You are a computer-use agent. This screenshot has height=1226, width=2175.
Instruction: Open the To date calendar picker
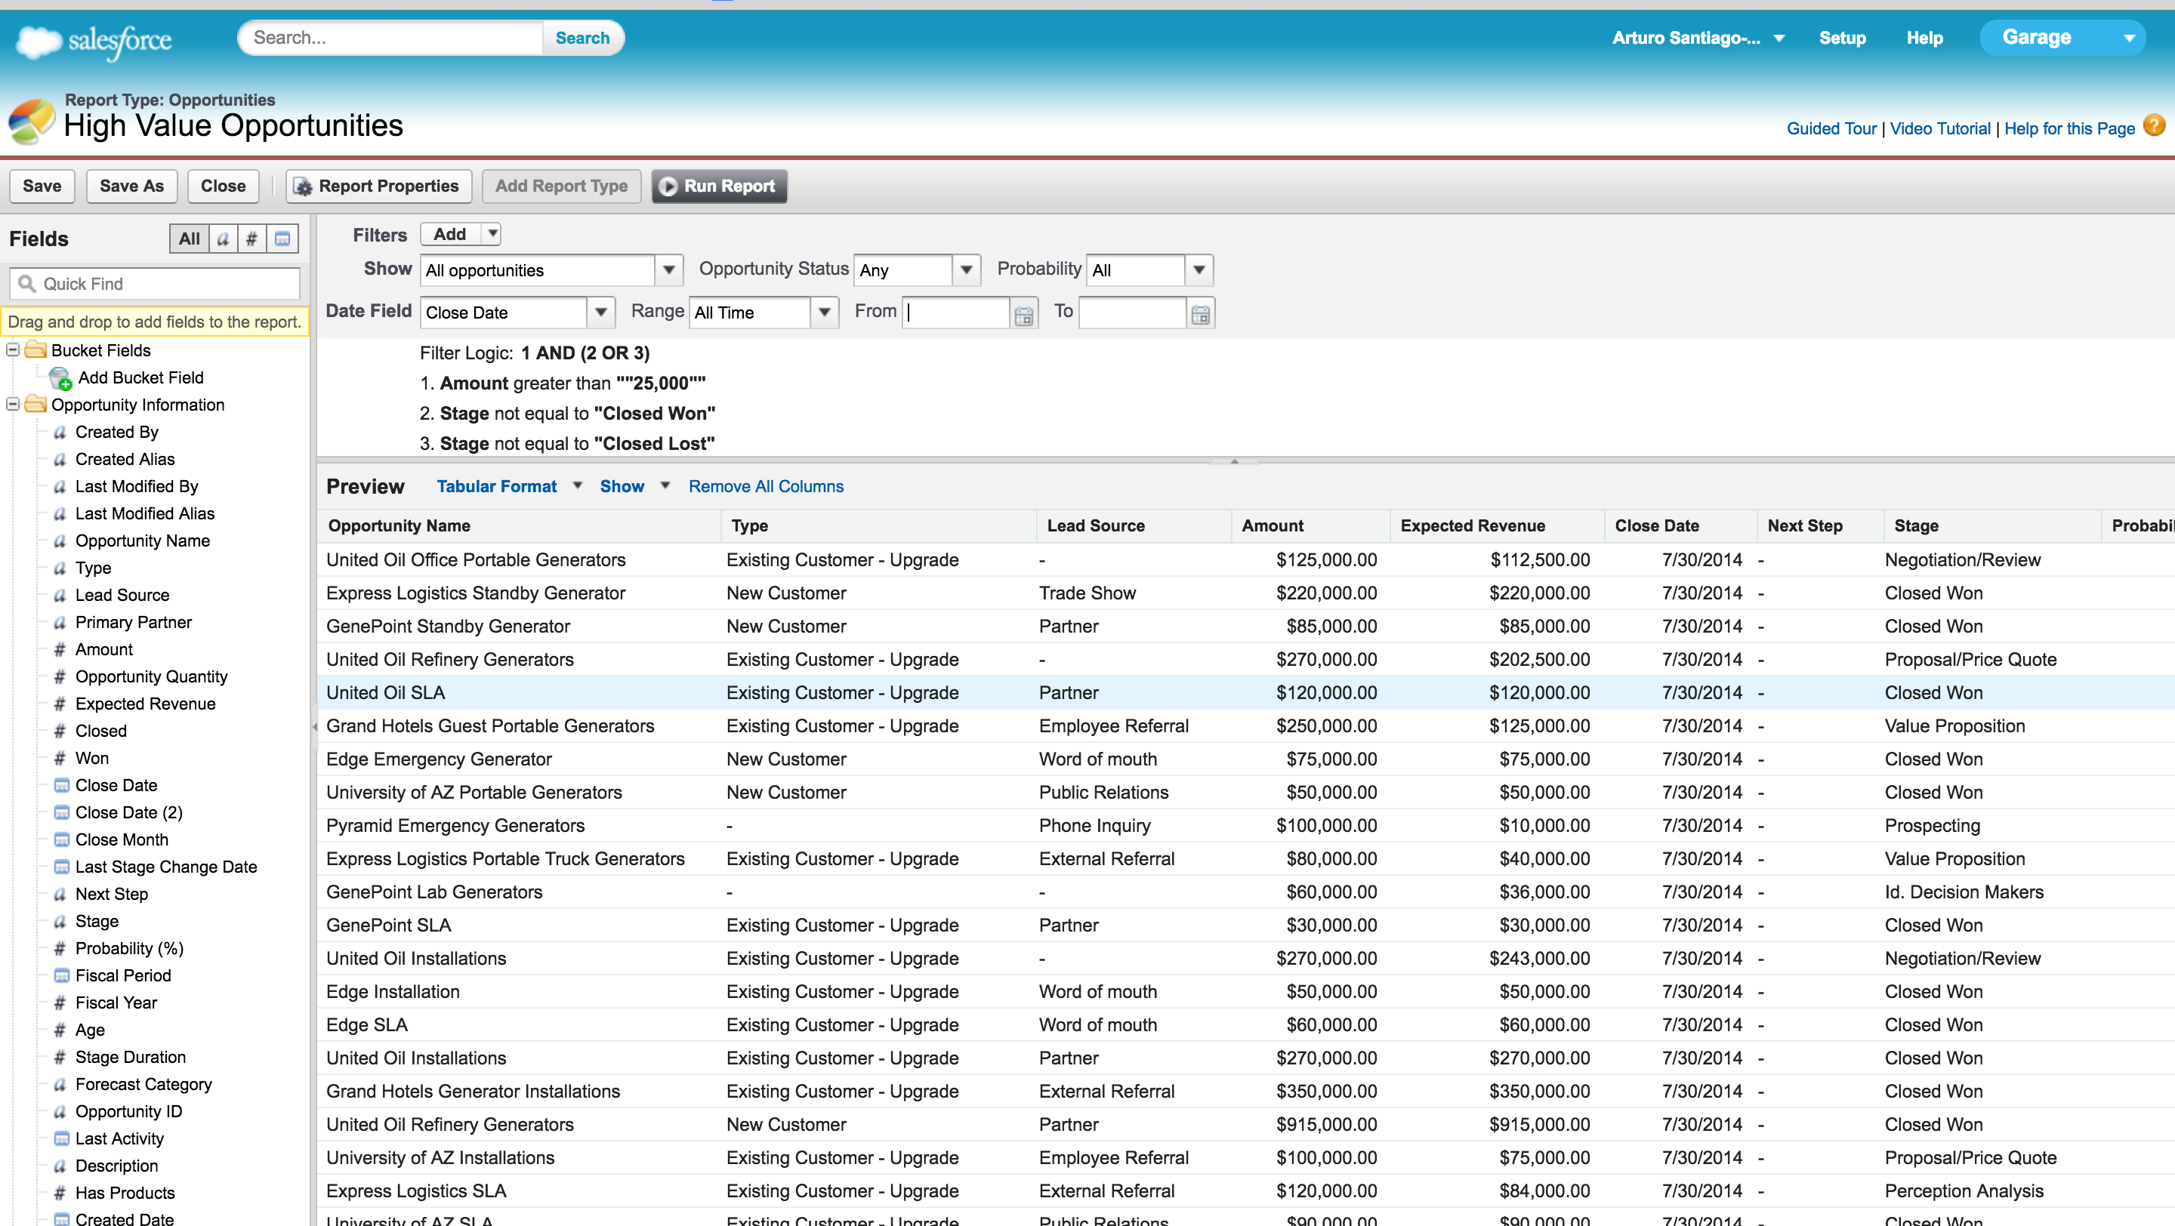point(1200,314)
